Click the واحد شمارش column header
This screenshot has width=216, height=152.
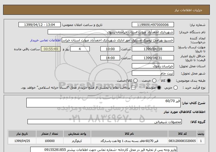click(x=77, y=134)
